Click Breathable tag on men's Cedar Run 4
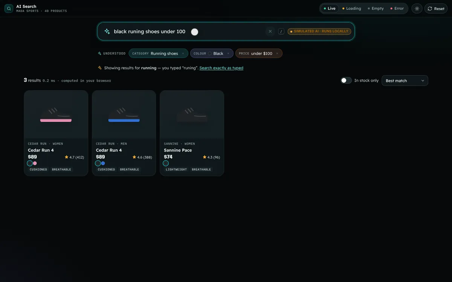Viewport: 452px width, 282px height. pos(130,170)
